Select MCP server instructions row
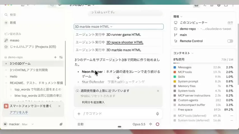The height and width of the screenshot is (134, 239). pyautogui.click(x=203, y=95)
